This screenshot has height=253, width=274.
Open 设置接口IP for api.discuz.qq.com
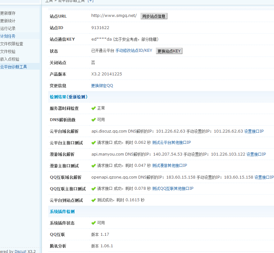click(254, 131)
